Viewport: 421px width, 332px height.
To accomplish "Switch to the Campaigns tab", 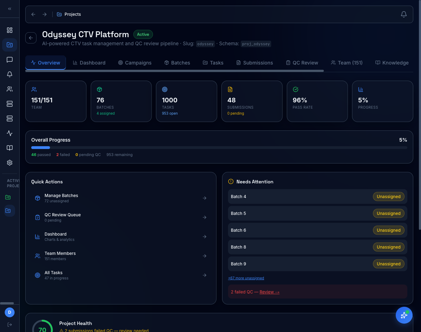I will 135,63.
